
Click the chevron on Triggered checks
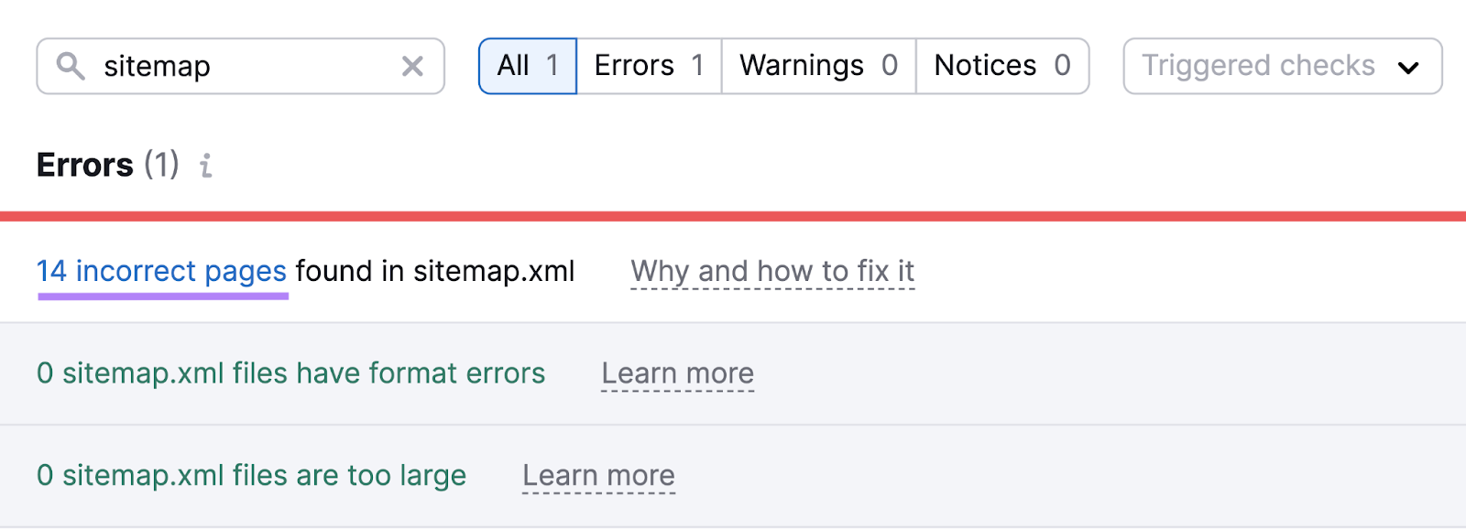[1412, 66]
